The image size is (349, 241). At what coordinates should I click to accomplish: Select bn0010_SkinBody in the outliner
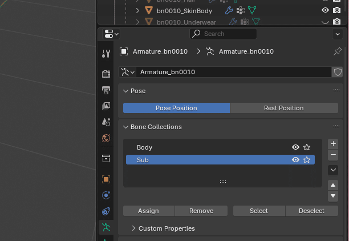click(184, 11)
